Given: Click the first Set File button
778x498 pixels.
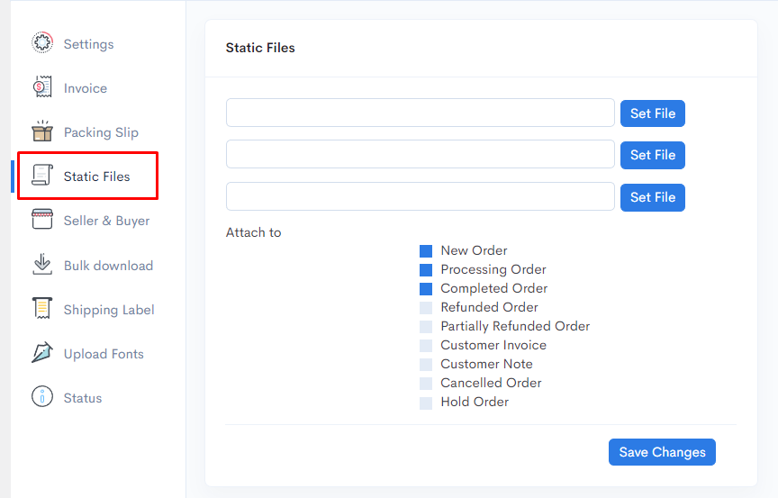Looking at the screenshot, I should point(653,113).
